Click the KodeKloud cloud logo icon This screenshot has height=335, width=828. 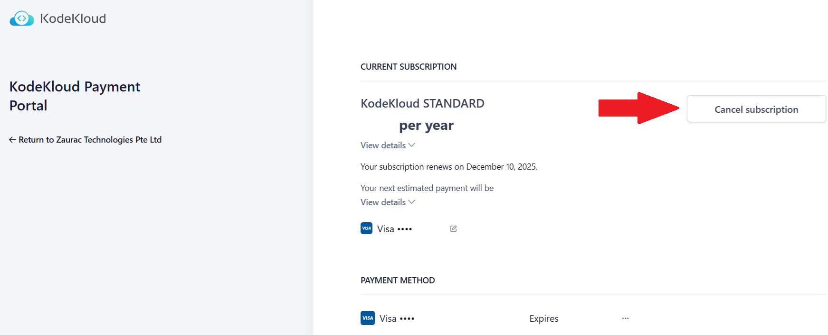22,18
